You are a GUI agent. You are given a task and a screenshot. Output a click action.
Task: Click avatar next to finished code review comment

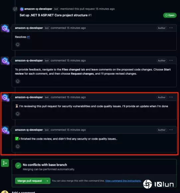5,130
